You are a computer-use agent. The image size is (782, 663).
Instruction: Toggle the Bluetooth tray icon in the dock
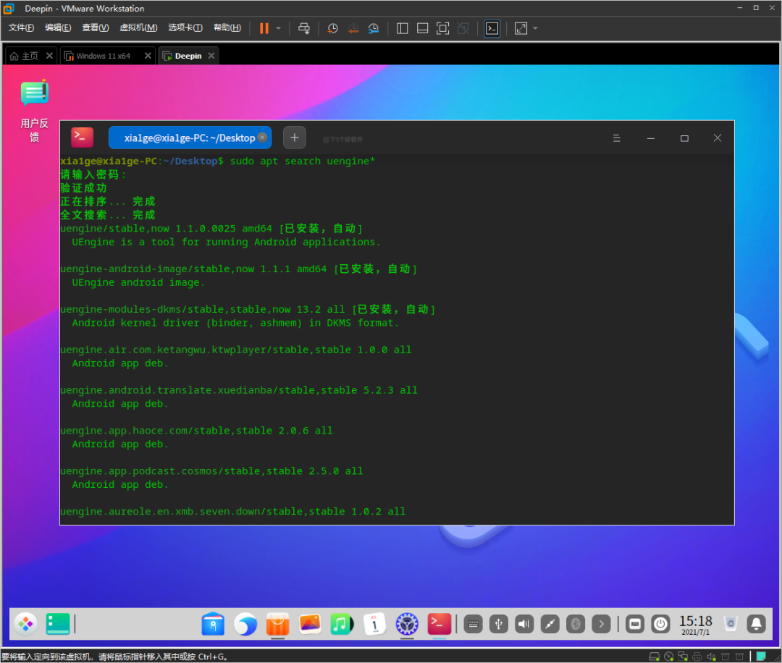575,623
